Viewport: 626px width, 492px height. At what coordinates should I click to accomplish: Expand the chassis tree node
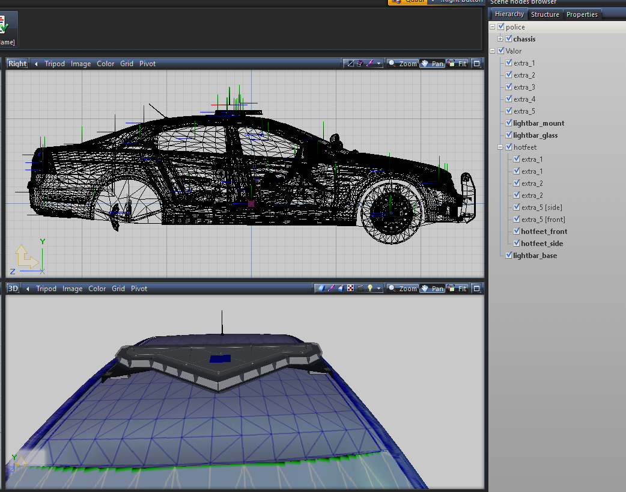pyautogui.click(x=500, y=39)
